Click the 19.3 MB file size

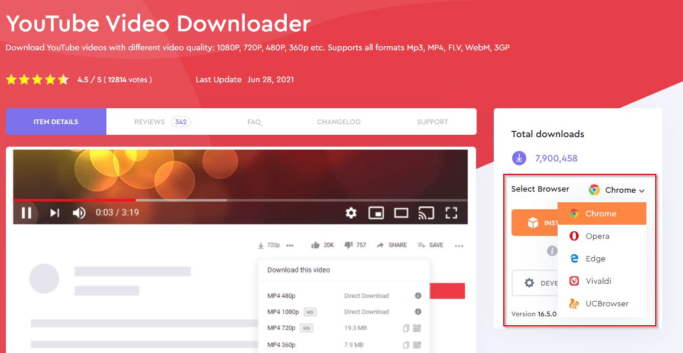point(355,328)
